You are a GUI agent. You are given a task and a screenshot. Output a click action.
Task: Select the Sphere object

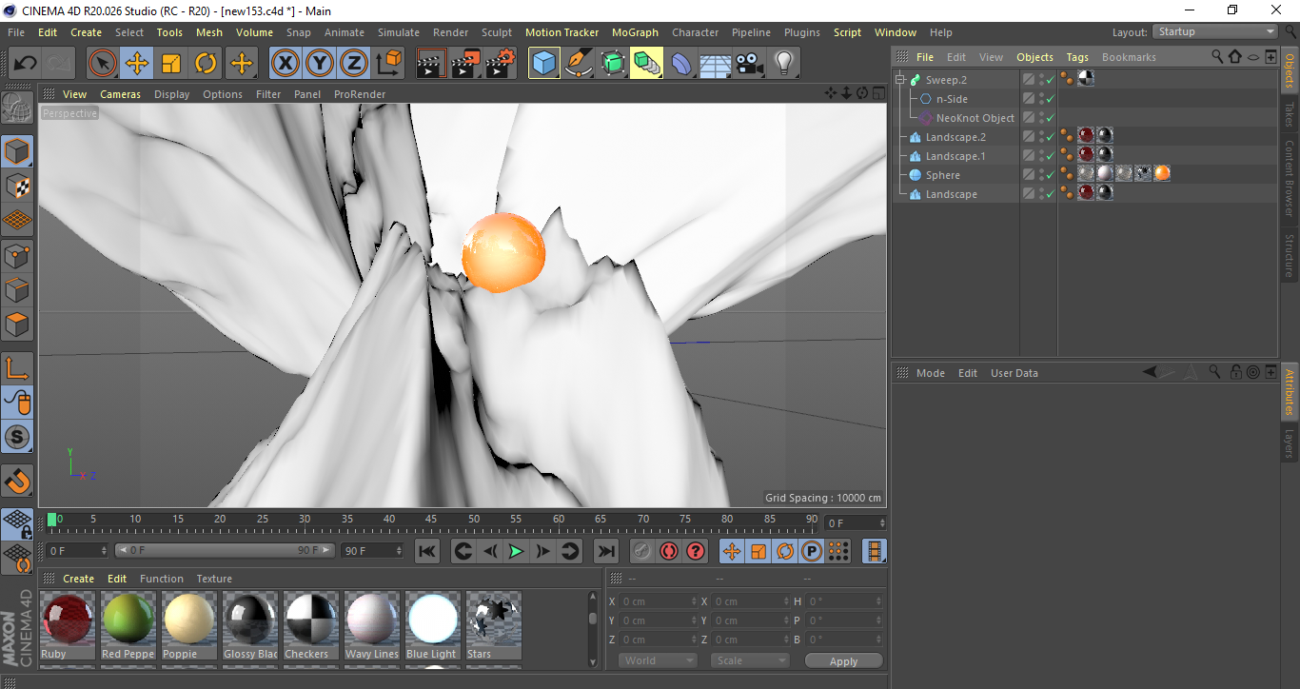943,175
